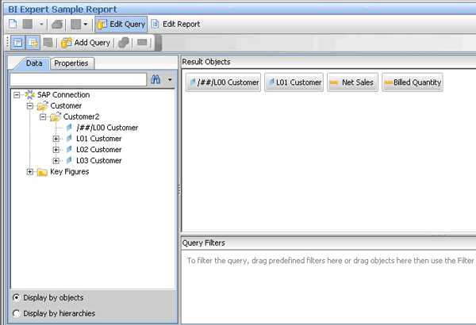
Task: Switch to the Properties tab
Action: (72, 63)
